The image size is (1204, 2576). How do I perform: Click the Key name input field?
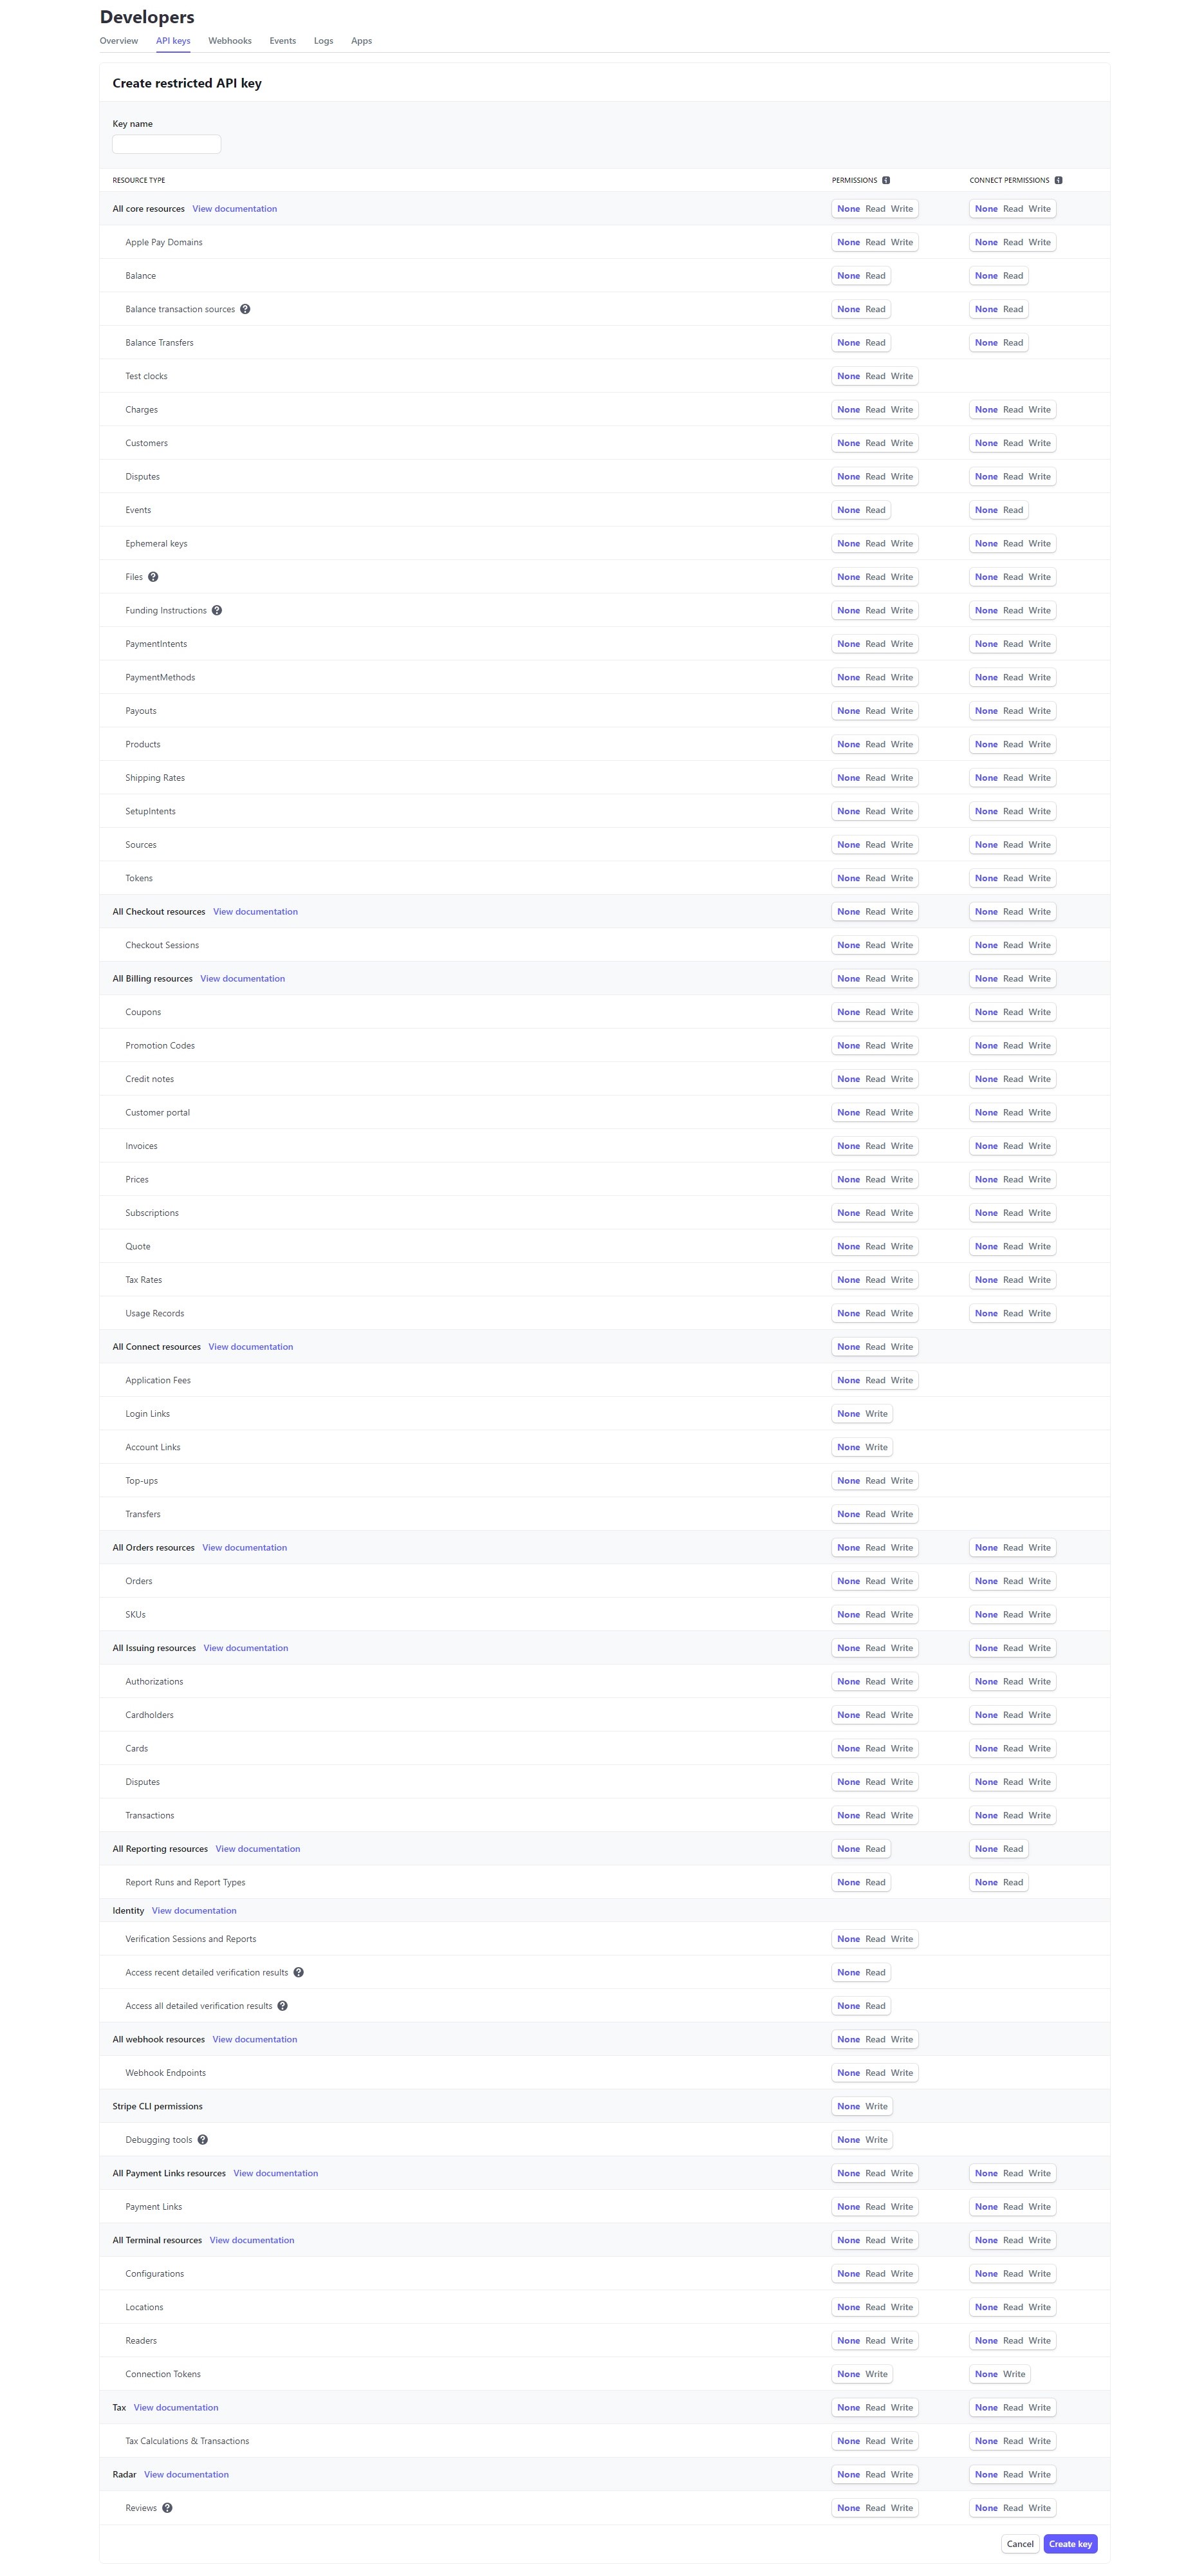point(166,144)
